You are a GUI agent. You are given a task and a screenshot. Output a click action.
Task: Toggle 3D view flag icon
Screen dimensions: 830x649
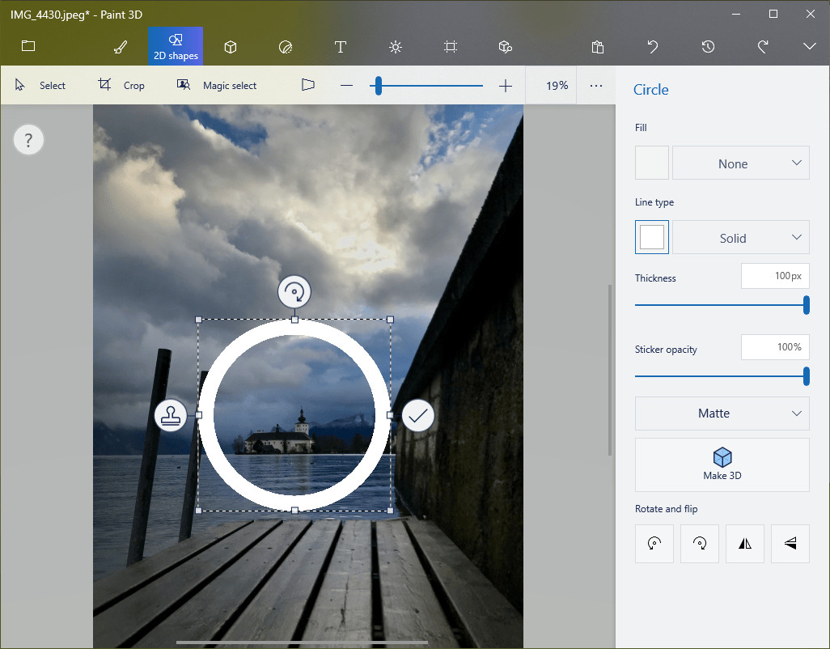coord(308,85)
